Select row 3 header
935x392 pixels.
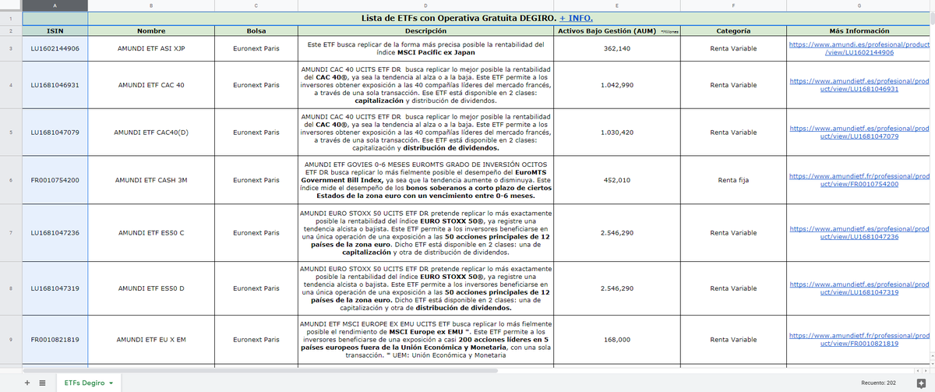11,48
